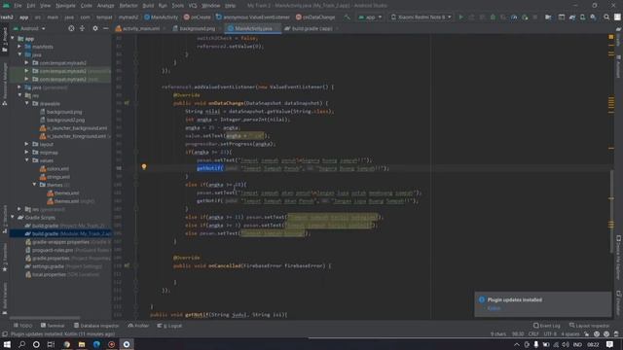This screenshot has width=623, height=350.
Task: Click the override gutter icon next to onDataChange
Action: click(x=127, y=103)
